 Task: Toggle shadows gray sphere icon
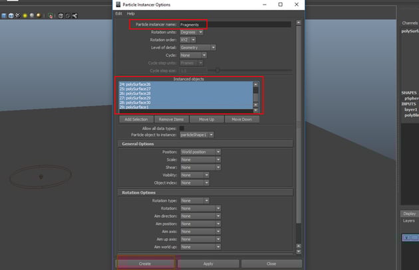(x=32, y=15)
